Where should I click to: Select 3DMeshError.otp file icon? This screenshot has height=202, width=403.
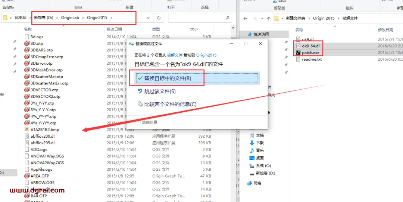click(27, 70)
